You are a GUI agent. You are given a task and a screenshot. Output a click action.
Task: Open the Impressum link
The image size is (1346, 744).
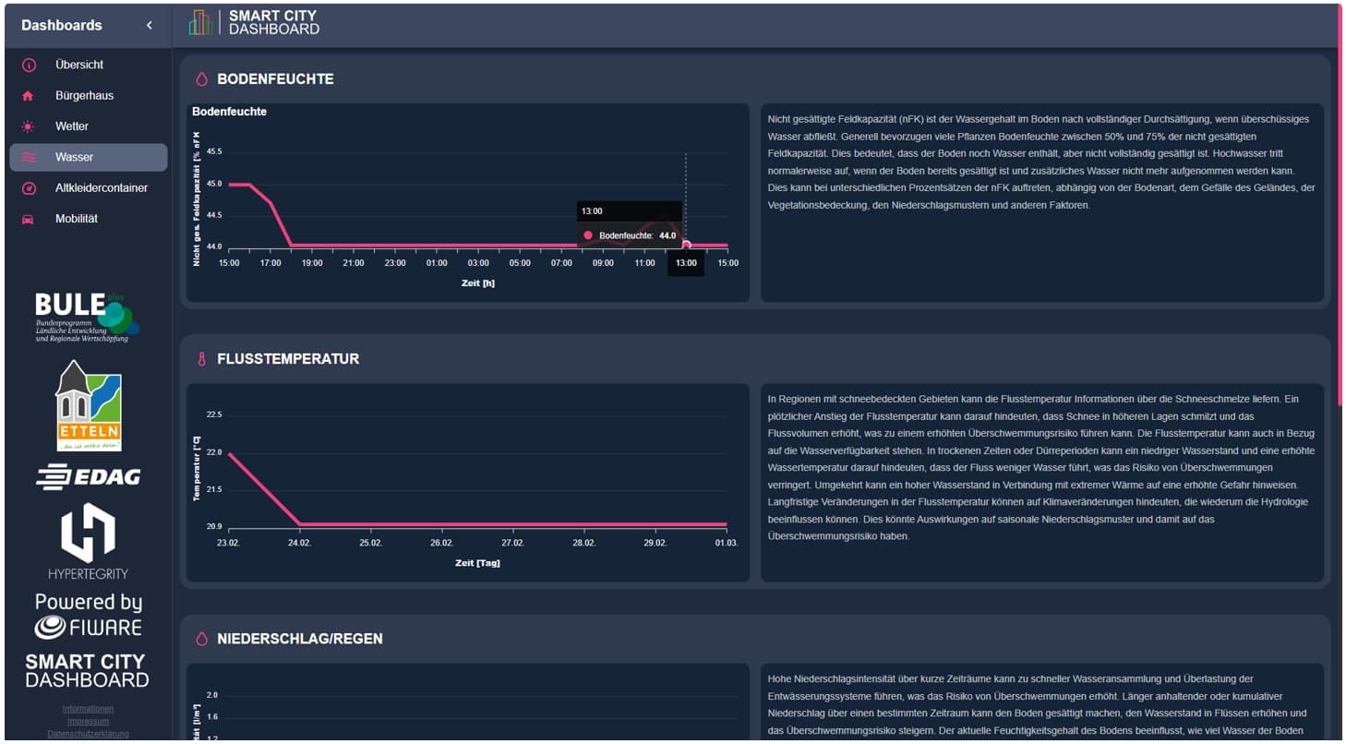(x=88, y=721)
